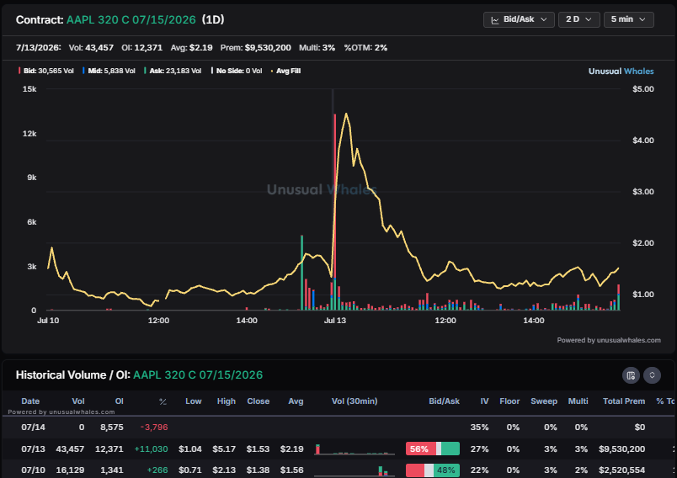Click the $2,520,554 total premium cell
The image size is (677, 478).
[621, 470]
